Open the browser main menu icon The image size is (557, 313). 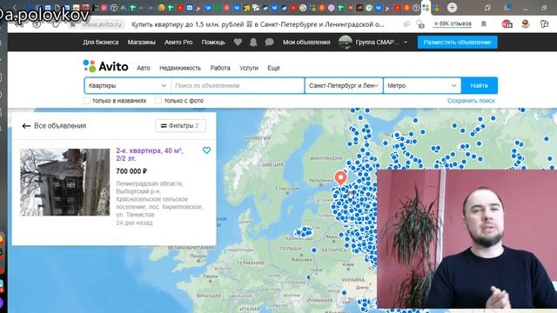pos(507,8)
